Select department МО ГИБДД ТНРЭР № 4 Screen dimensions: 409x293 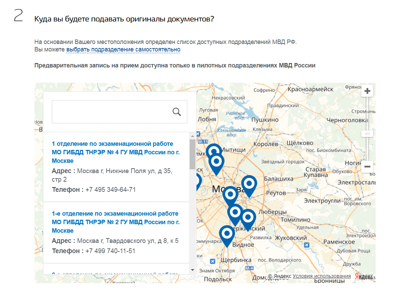[x=116, y=152]
